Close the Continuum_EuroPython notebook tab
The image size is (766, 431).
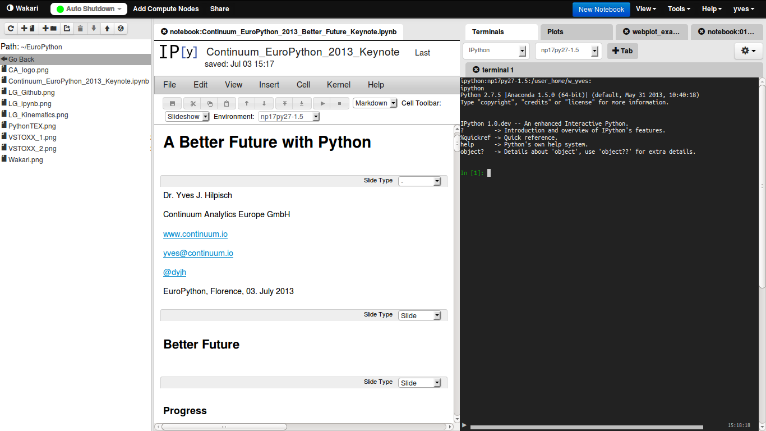pos(164,32)
